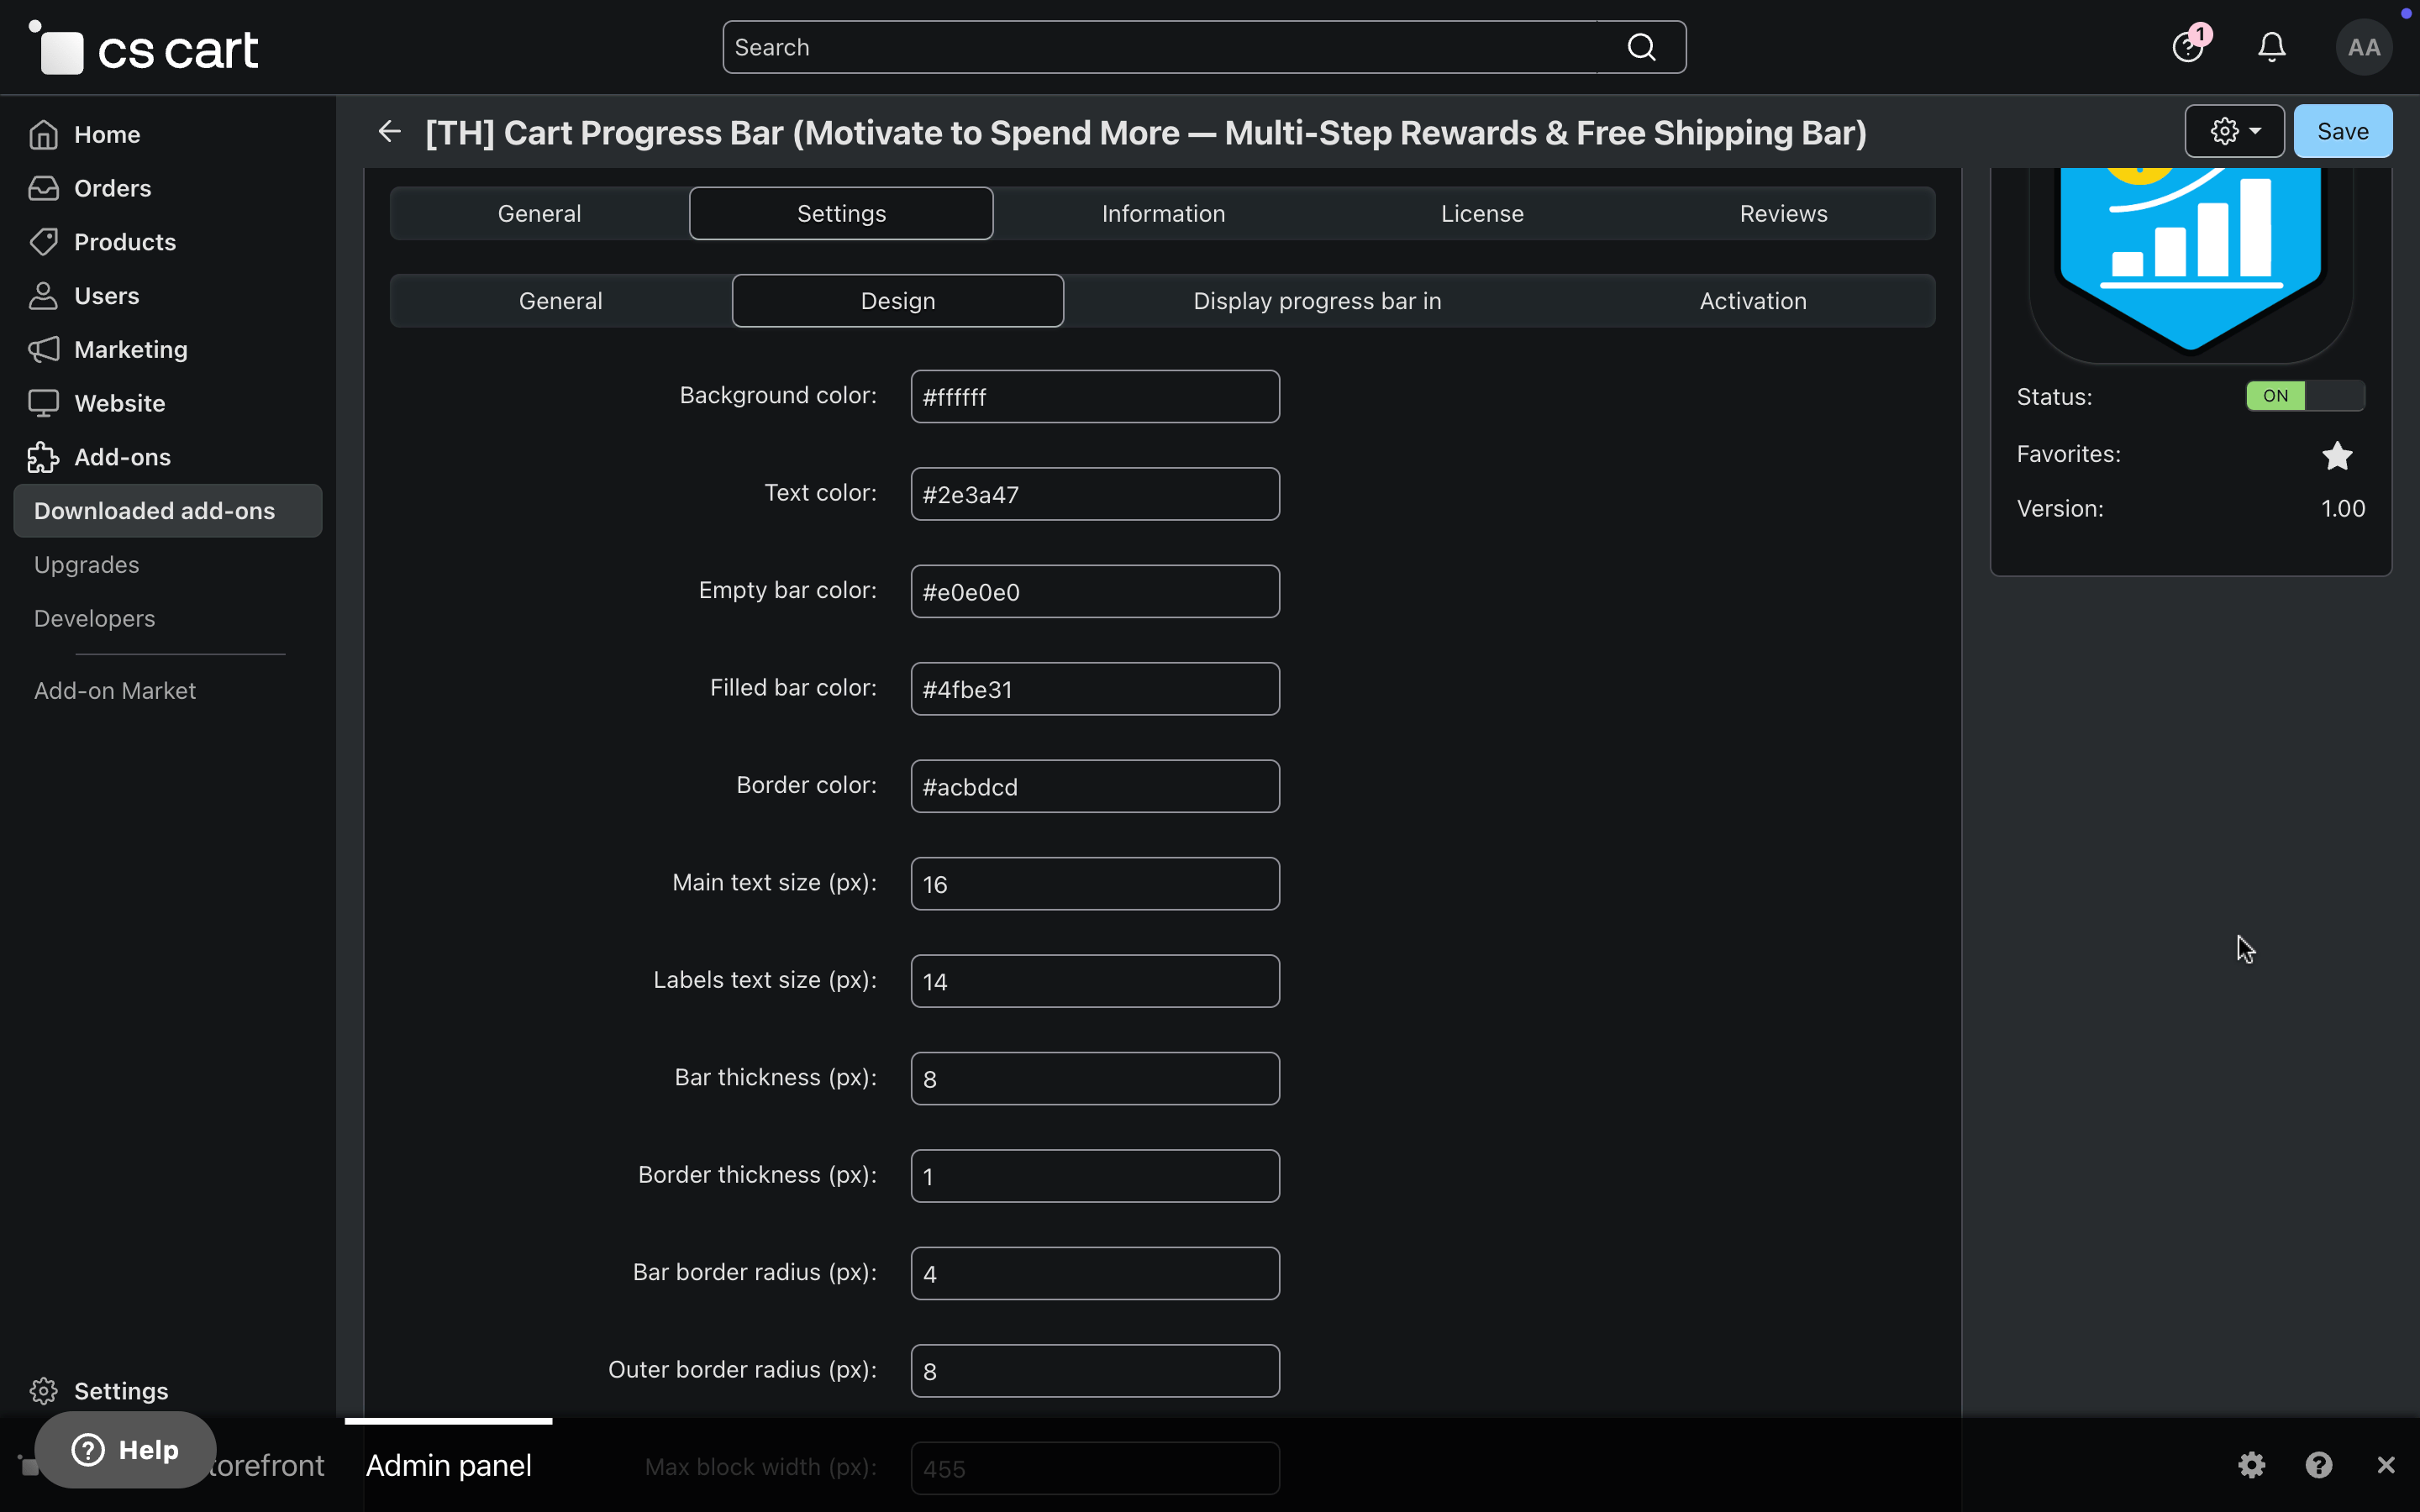2420x1512 pixels.
Task: Click the Save button
Action: point(2342,131)
